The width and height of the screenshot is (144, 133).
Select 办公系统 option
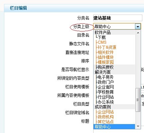(x=114, y=102)
